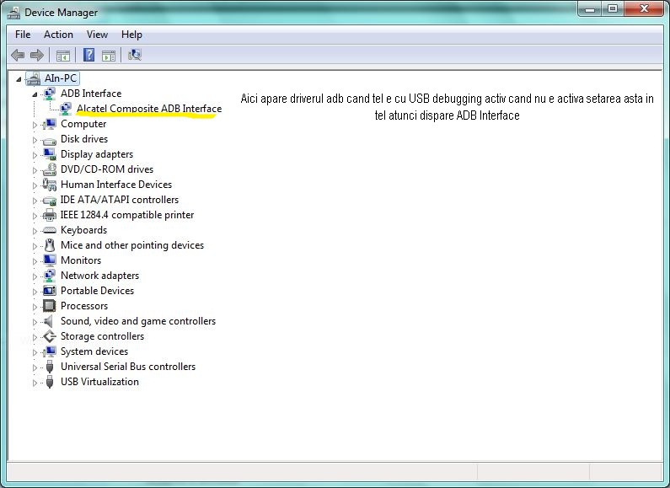Image resolution: width=670 pixels, height=488 pixels.
Task: Expand the Monitors node arrow
Action: click(x=35, y=261)
